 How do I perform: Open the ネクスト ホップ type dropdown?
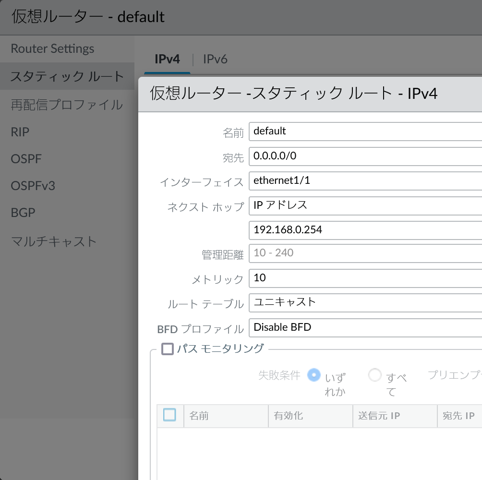[365, 205]
